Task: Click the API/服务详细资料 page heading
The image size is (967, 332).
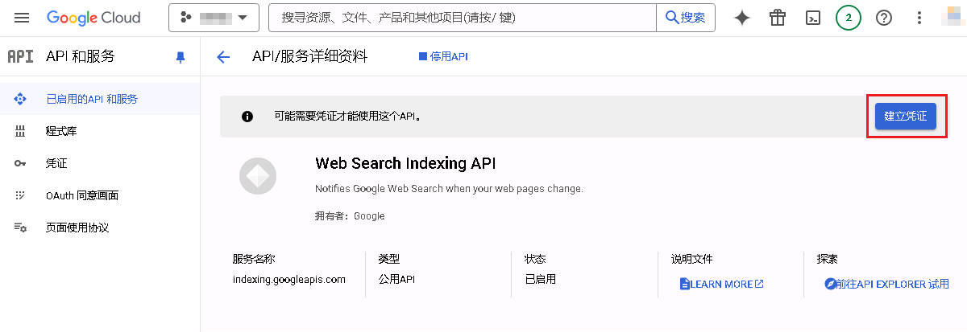Action: (310, 57)
